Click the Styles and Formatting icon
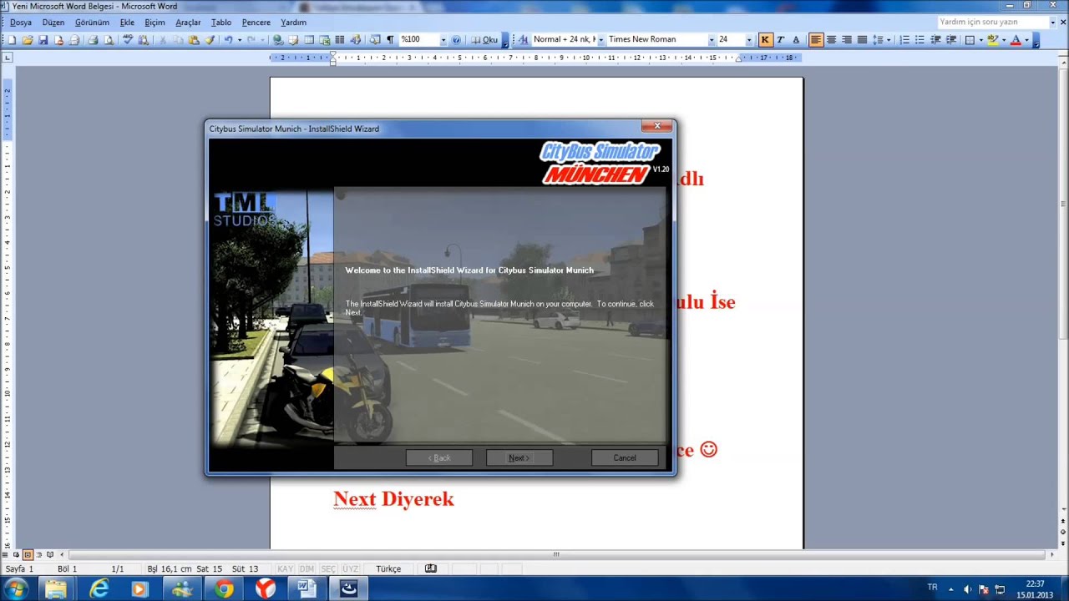 [x=524, y=39]
